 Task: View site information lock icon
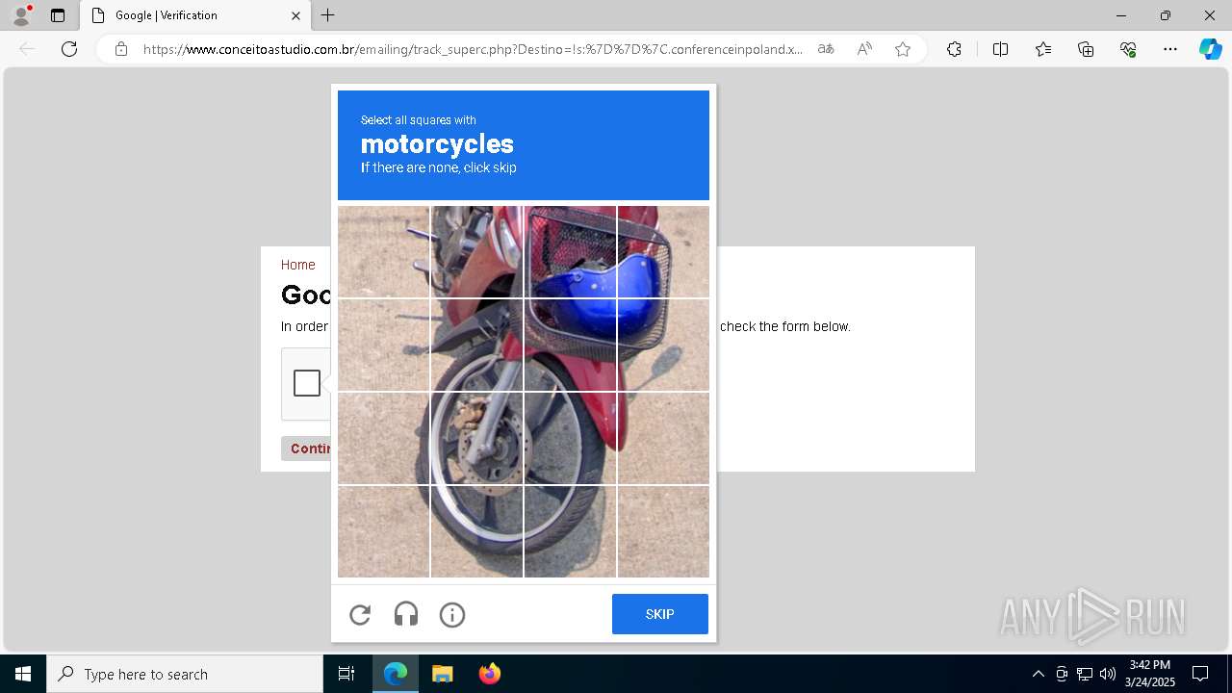[x=121, y=49]
